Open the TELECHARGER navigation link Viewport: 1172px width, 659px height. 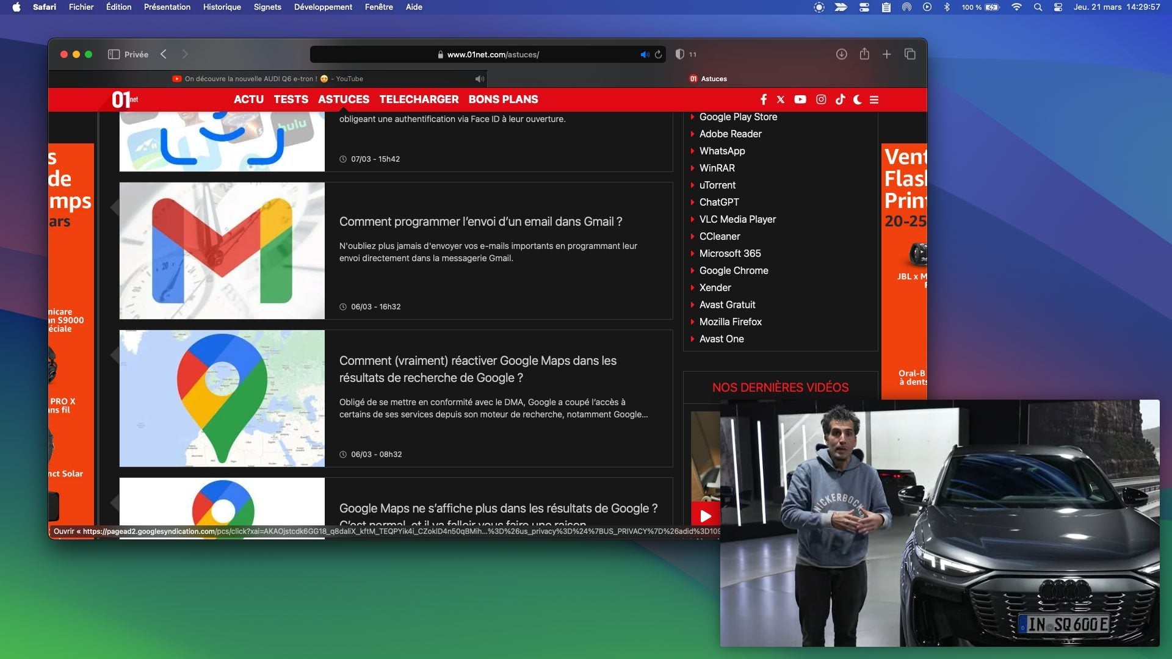click(x=419, y=99)
